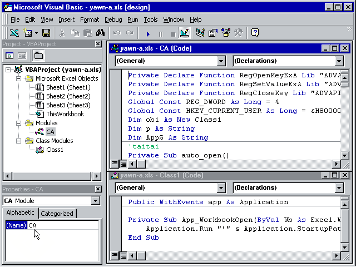This screenshot has width=356, height=267.
Task: Open the Properties Window toolbar icon
Action: pos(213,33)
